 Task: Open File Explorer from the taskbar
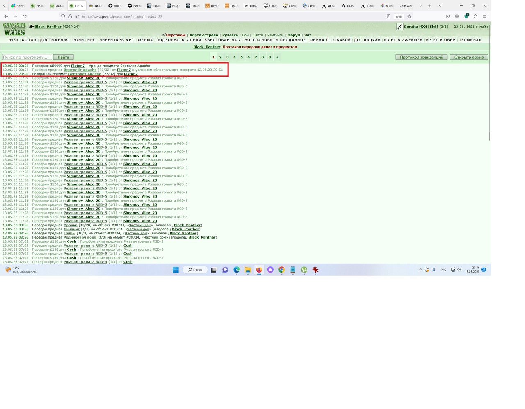(x=248, y=270)
